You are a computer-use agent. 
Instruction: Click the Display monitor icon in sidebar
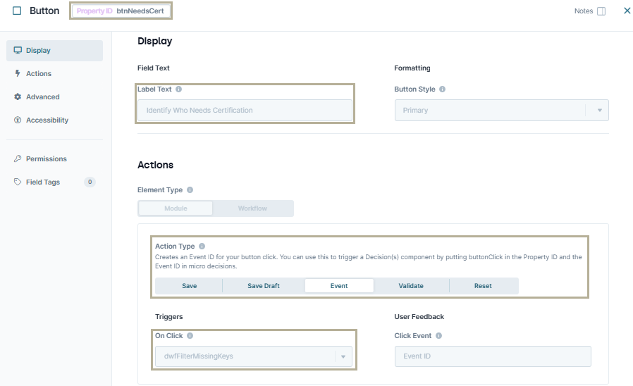(18, 51)
